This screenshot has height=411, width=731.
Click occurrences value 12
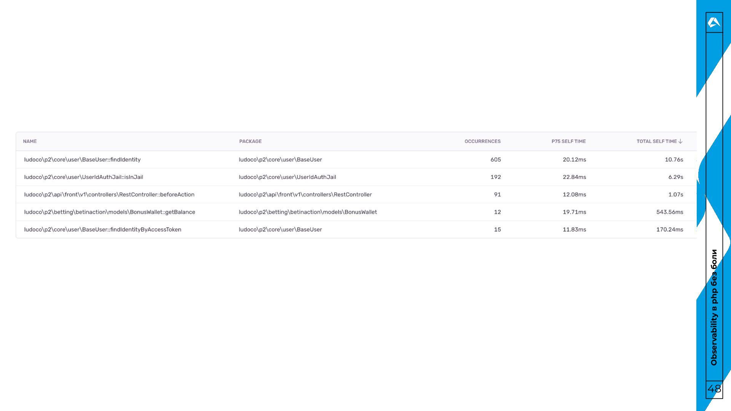coord(497,212)
